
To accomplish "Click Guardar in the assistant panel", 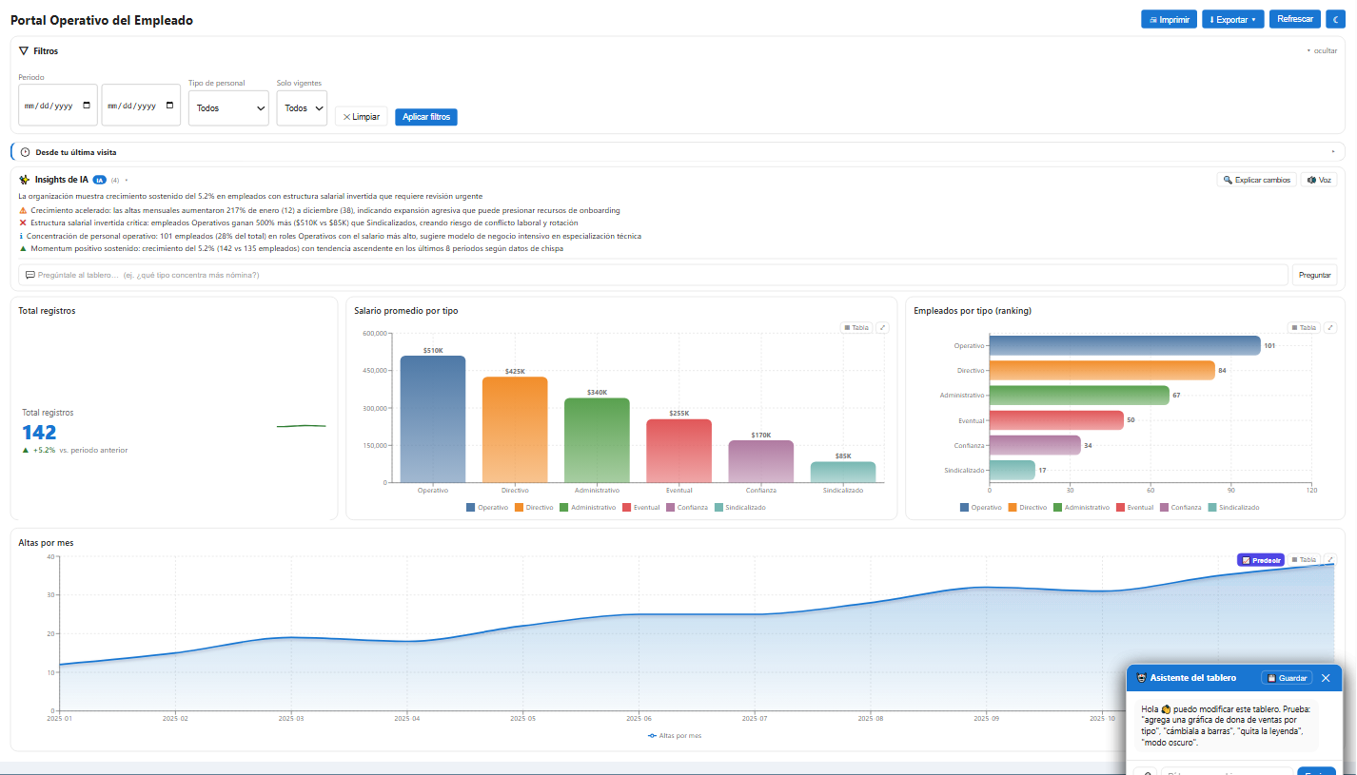I will tap(1287, 678).
